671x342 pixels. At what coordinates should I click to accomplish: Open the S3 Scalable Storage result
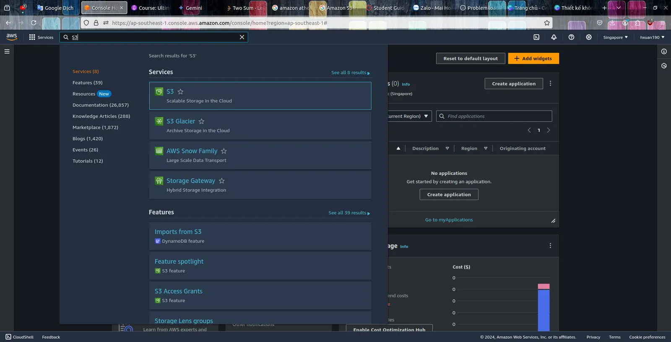point(260,96)
